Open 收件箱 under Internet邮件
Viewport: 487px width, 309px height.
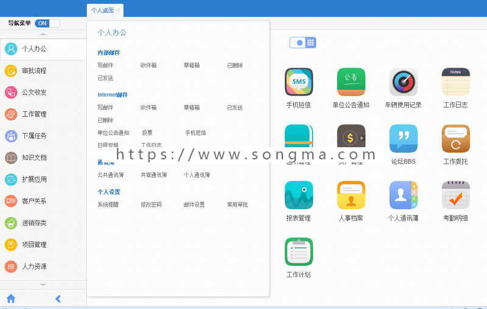[149, 107]
